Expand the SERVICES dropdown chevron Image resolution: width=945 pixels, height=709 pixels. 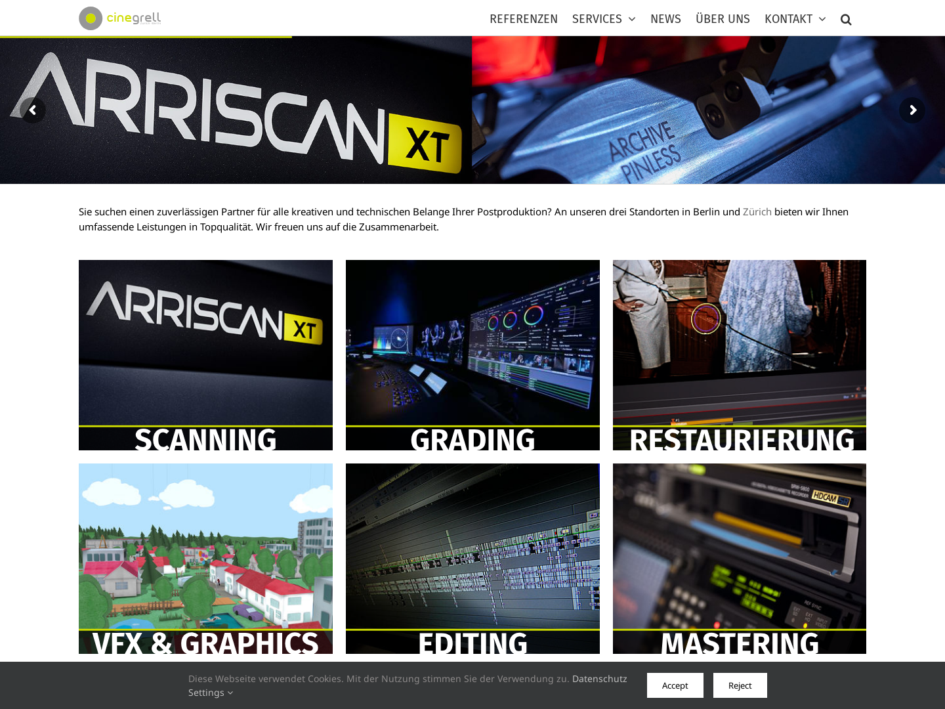[632, 19]
